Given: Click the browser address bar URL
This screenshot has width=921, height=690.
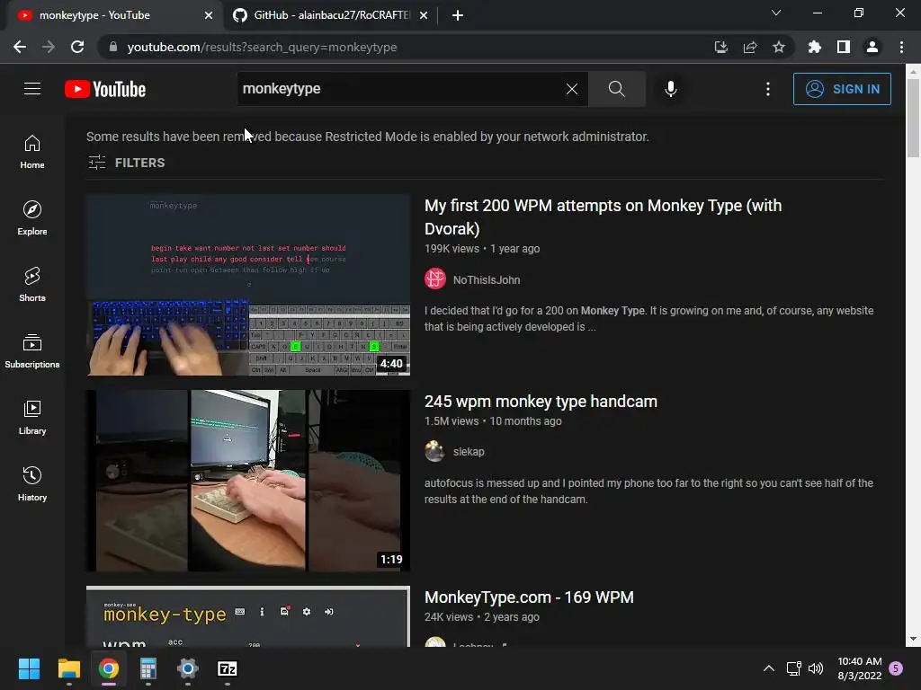Looking at the screenshot, I should (262, 47).
